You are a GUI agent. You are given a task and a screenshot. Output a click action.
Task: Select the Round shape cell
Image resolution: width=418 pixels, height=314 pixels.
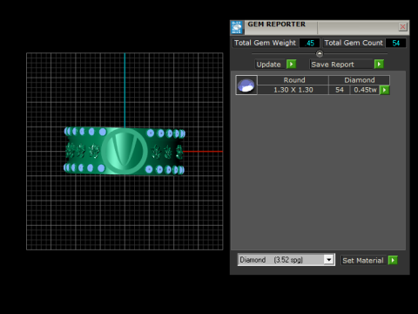pyautogui.click(x=293, y=80)
